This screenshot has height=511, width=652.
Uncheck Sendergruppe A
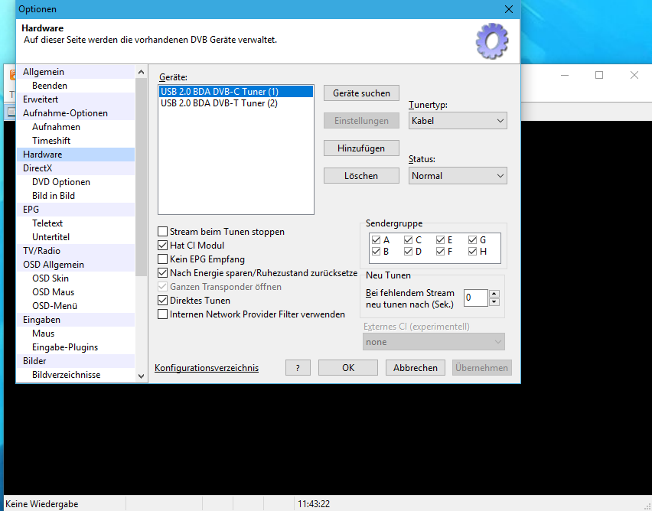click(x=376, y=240)
